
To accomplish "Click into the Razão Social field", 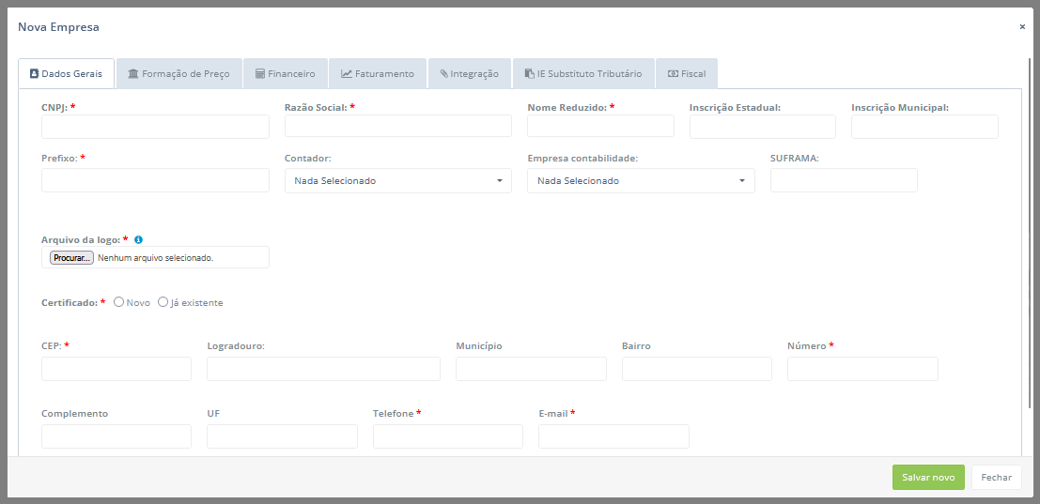I will [x=397, y=127].
